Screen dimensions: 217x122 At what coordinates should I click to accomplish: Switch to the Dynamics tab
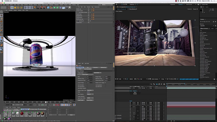coord(95,67)
